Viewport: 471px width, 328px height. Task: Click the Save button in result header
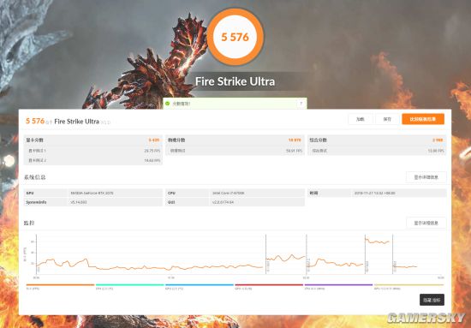pos(387,119)
